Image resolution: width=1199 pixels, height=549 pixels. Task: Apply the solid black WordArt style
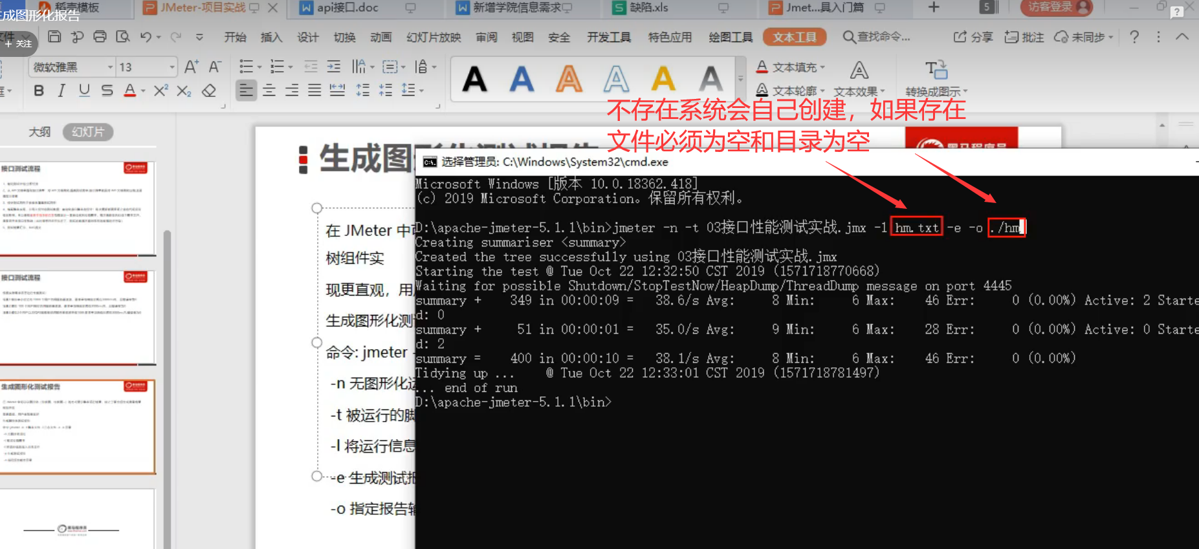coord(474,80)
